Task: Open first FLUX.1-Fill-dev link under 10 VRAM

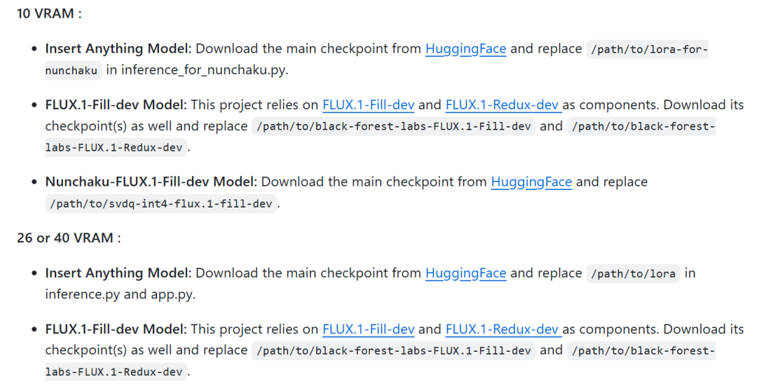Action: [368, 105]
